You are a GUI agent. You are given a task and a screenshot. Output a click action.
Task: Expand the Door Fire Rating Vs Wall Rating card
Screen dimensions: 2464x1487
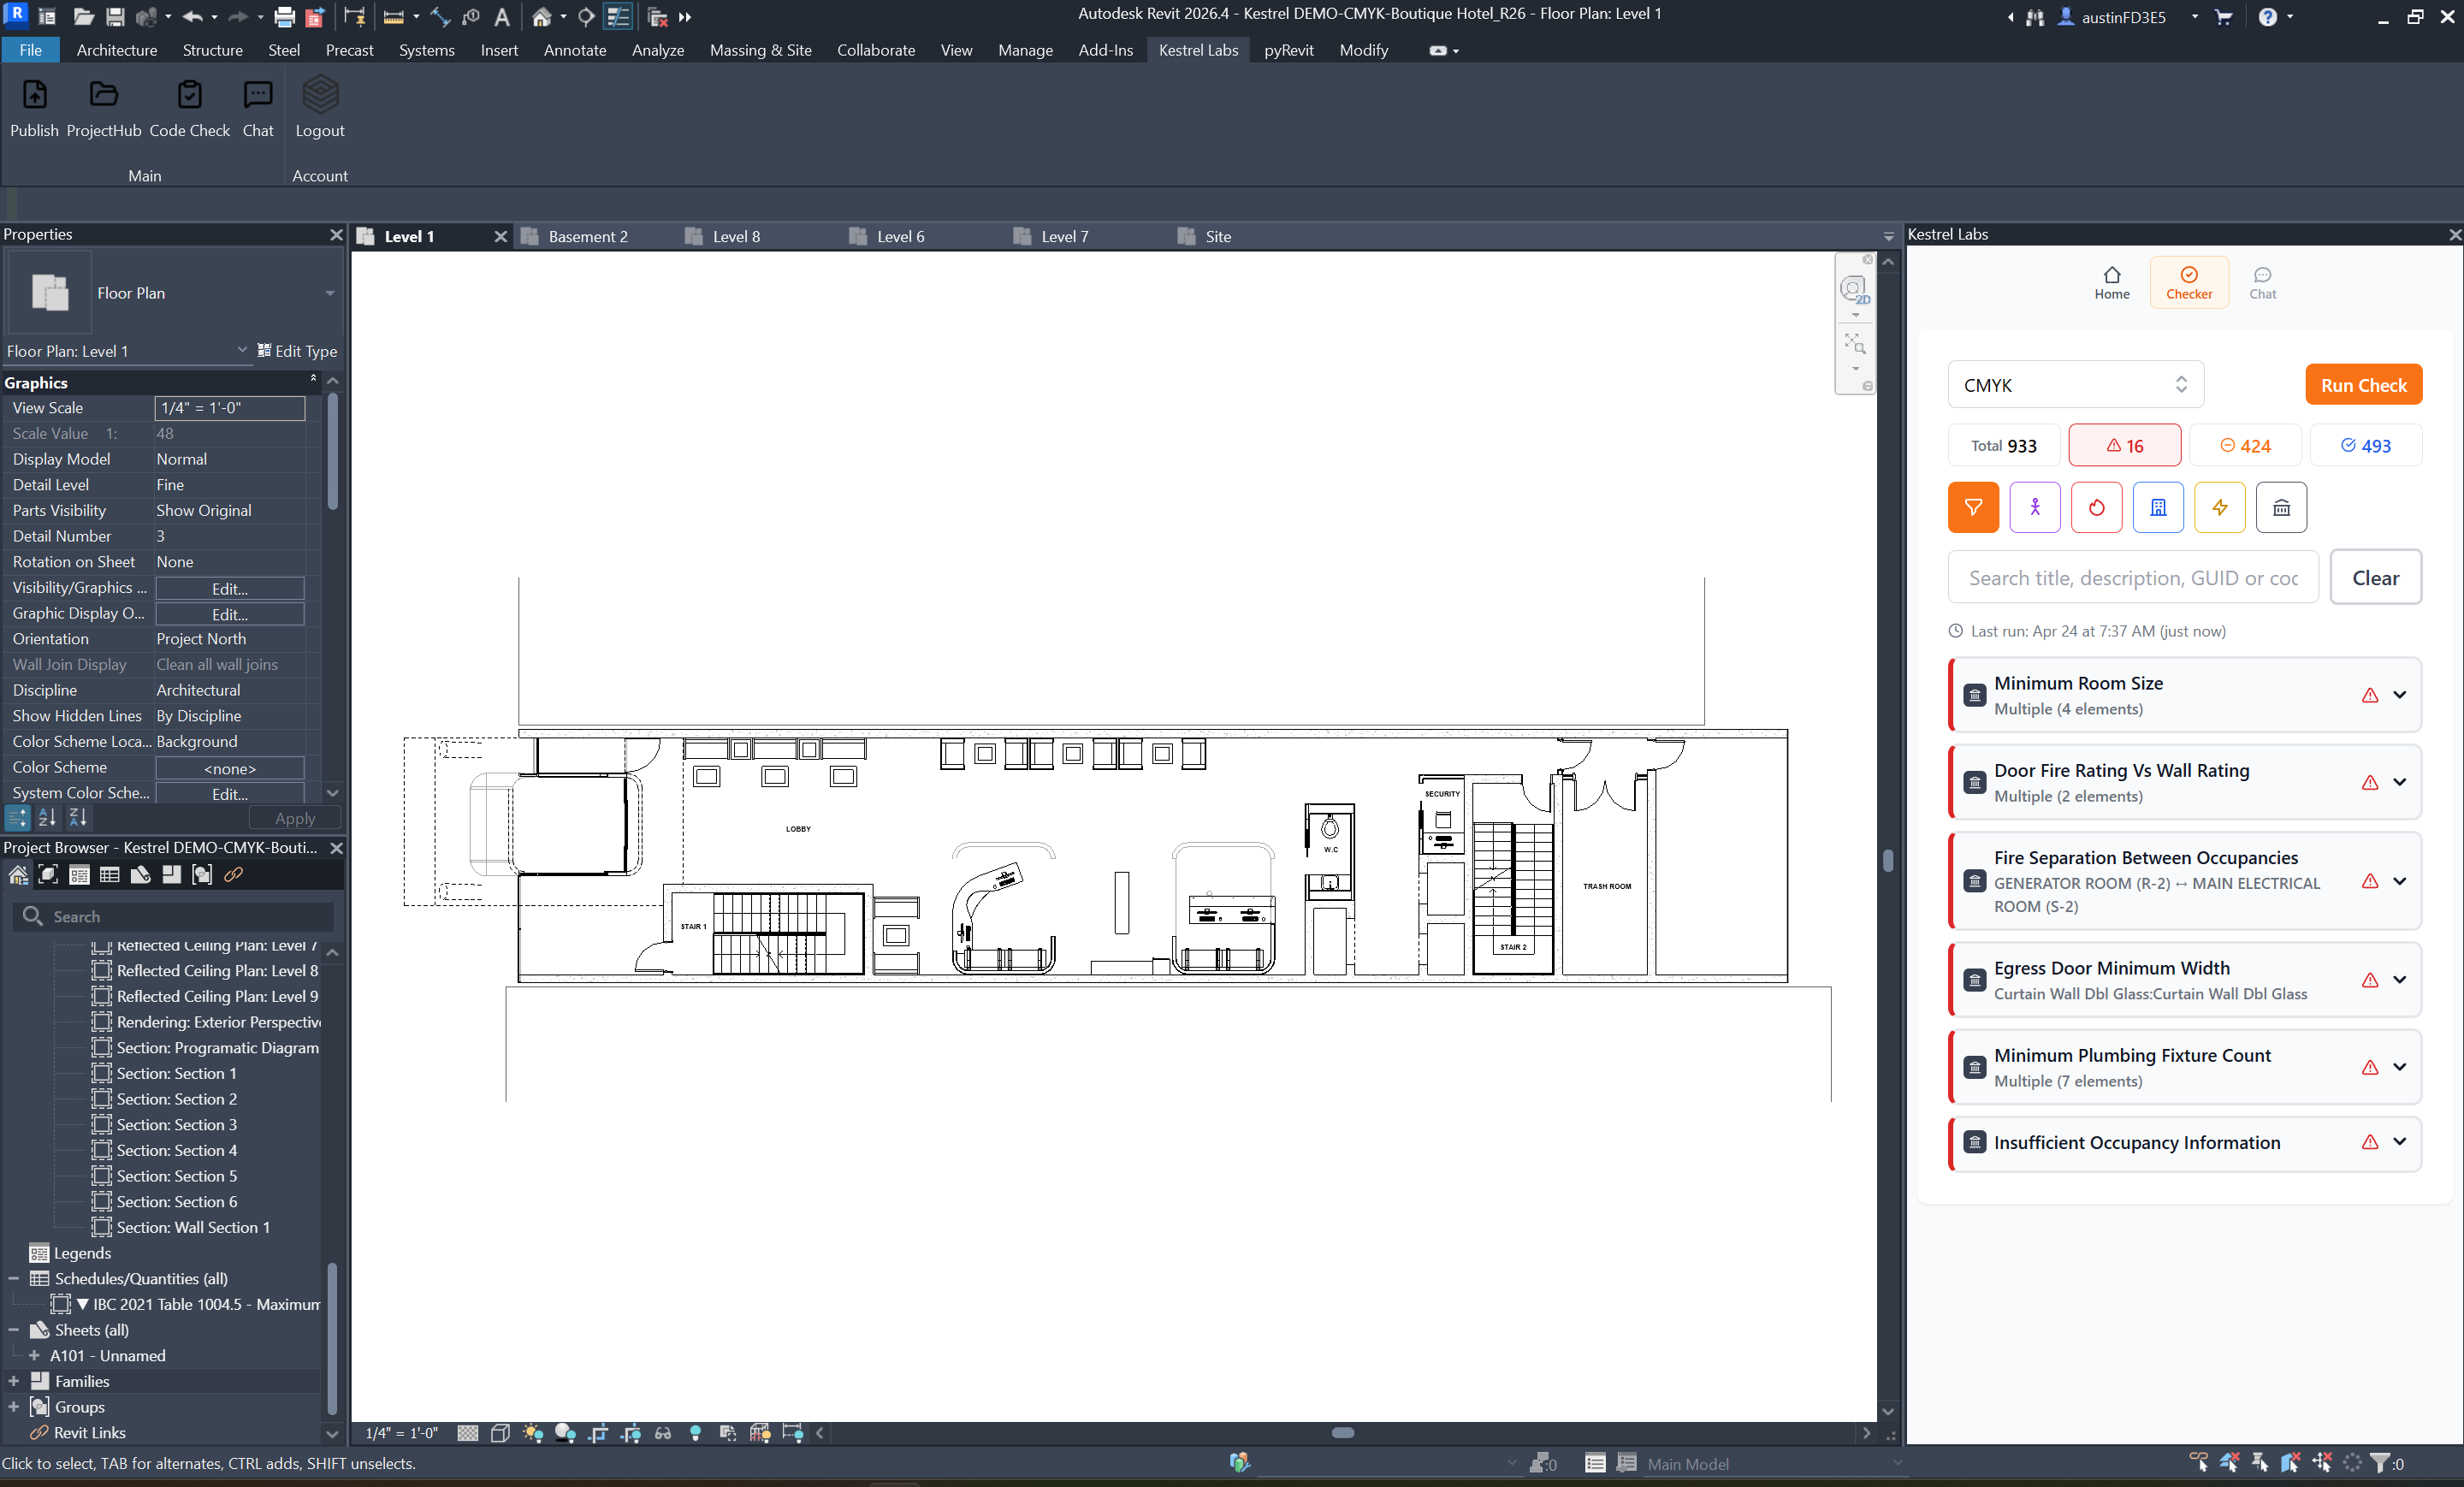(x=2399, y=782)
